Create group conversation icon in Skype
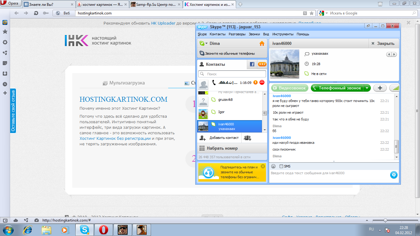The height and width of the screenshot is (236, 420). tap(248, 138)
